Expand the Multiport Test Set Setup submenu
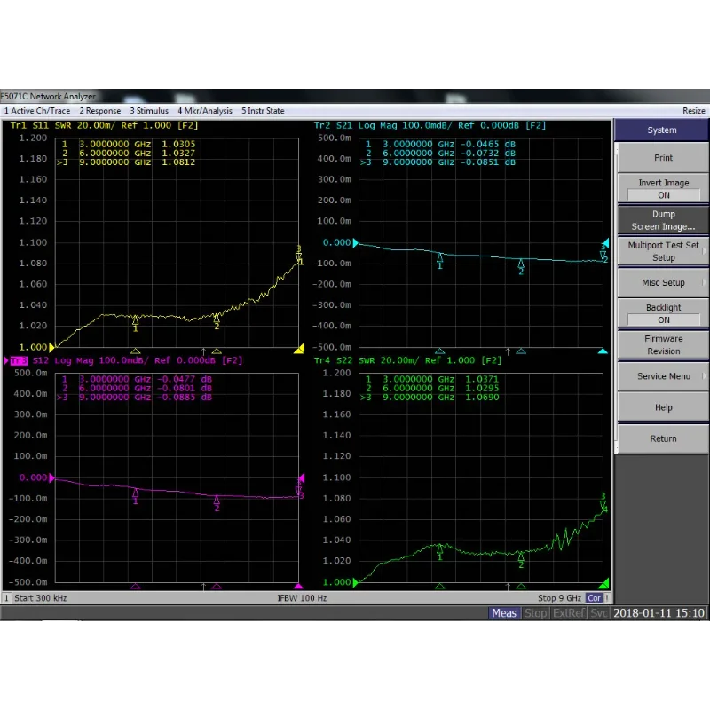 pos(663,251)
